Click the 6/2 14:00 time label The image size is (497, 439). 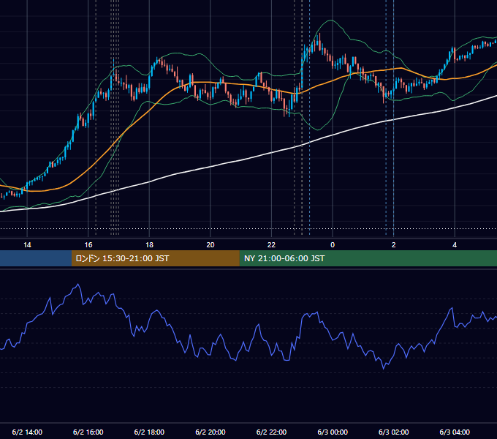coord(27,432)
